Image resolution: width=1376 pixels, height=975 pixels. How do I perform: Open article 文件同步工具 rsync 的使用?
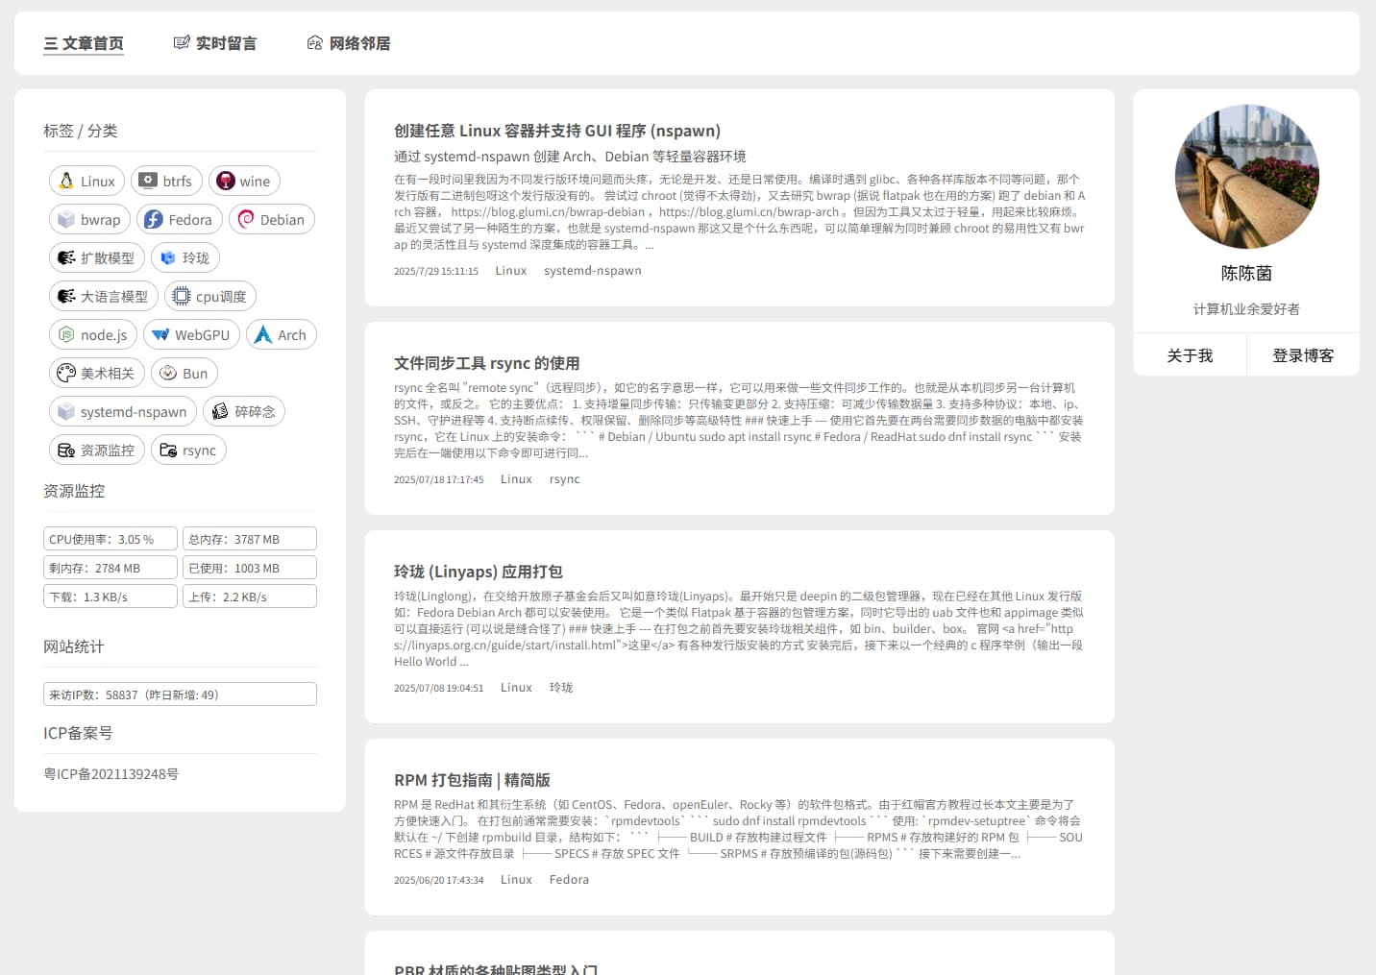[x=486, y=363]
